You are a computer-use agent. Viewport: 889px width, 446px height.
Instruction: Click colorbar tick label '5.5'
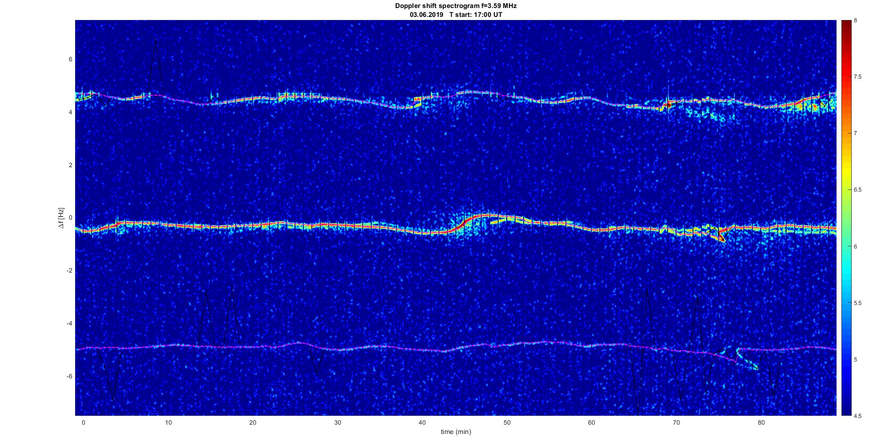click(857, 303)
